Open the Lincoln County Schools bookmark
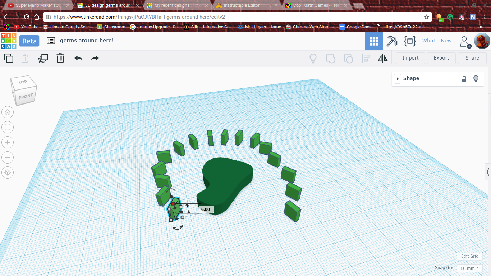491x276 pixels. point(68,27)
